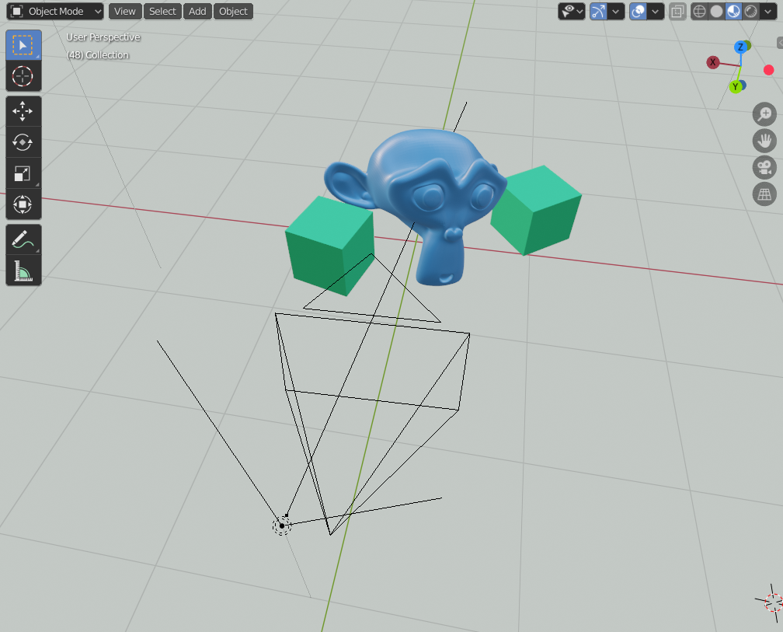
Task: Toggle X-Ray display in the header
Action: [x=677, y=12]
